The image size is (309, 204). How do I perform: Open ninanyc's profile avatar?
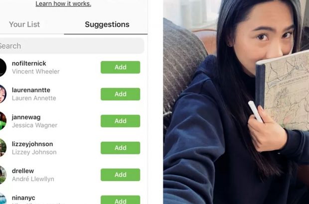click(3, 199)
